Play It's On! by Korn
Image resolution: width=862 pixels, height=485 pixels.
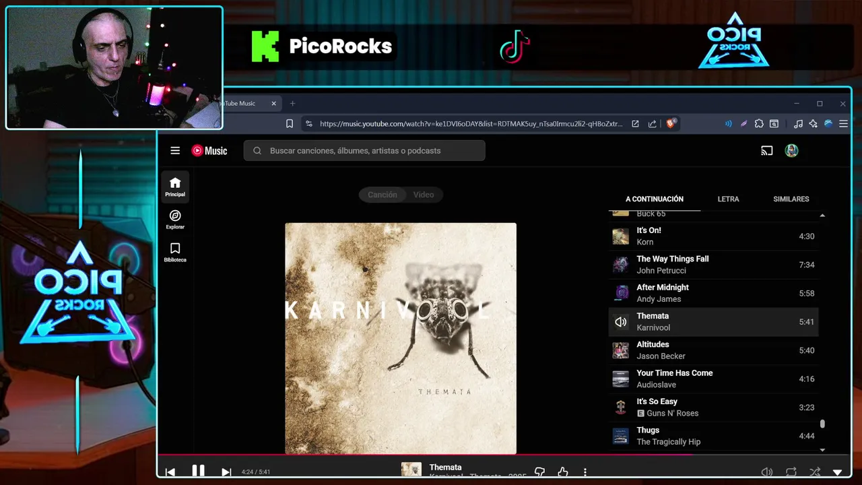[x=714, y=236]
